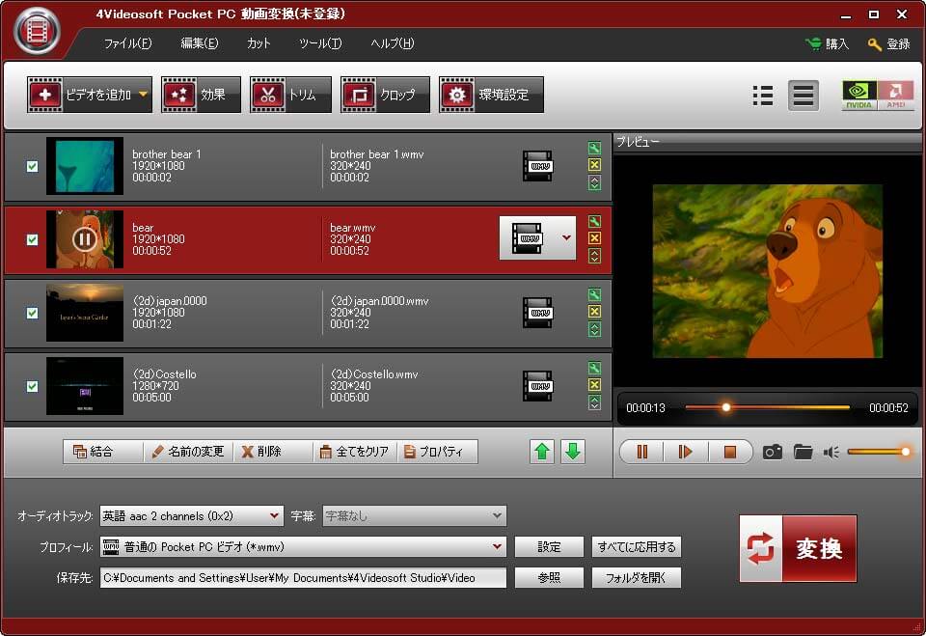This screenshot has width=926, height=636.
Task: Step to the next frame in preview
Action: [x=685, y=453]
